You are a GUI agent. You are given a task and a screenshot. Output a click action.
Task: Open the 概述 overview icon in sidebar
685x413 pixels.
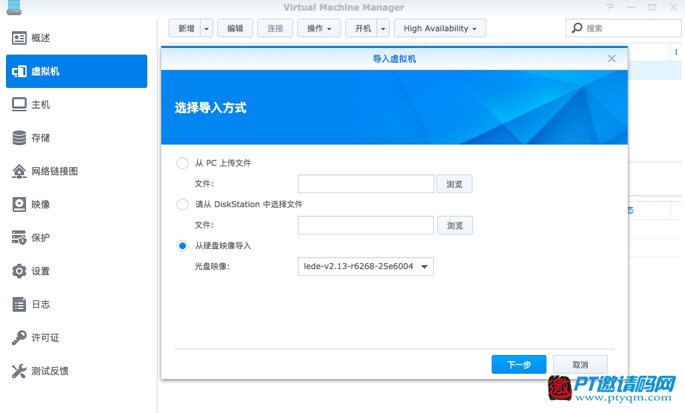[x=19, y=39]
